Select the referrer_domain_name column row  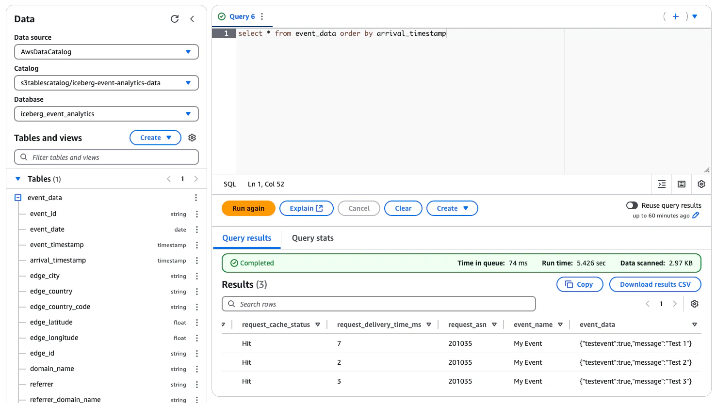click(x=107, y=399)
